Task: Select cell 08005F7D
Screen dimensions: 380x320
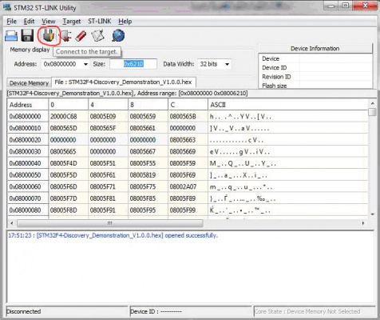Action: (x=69, y=198)
